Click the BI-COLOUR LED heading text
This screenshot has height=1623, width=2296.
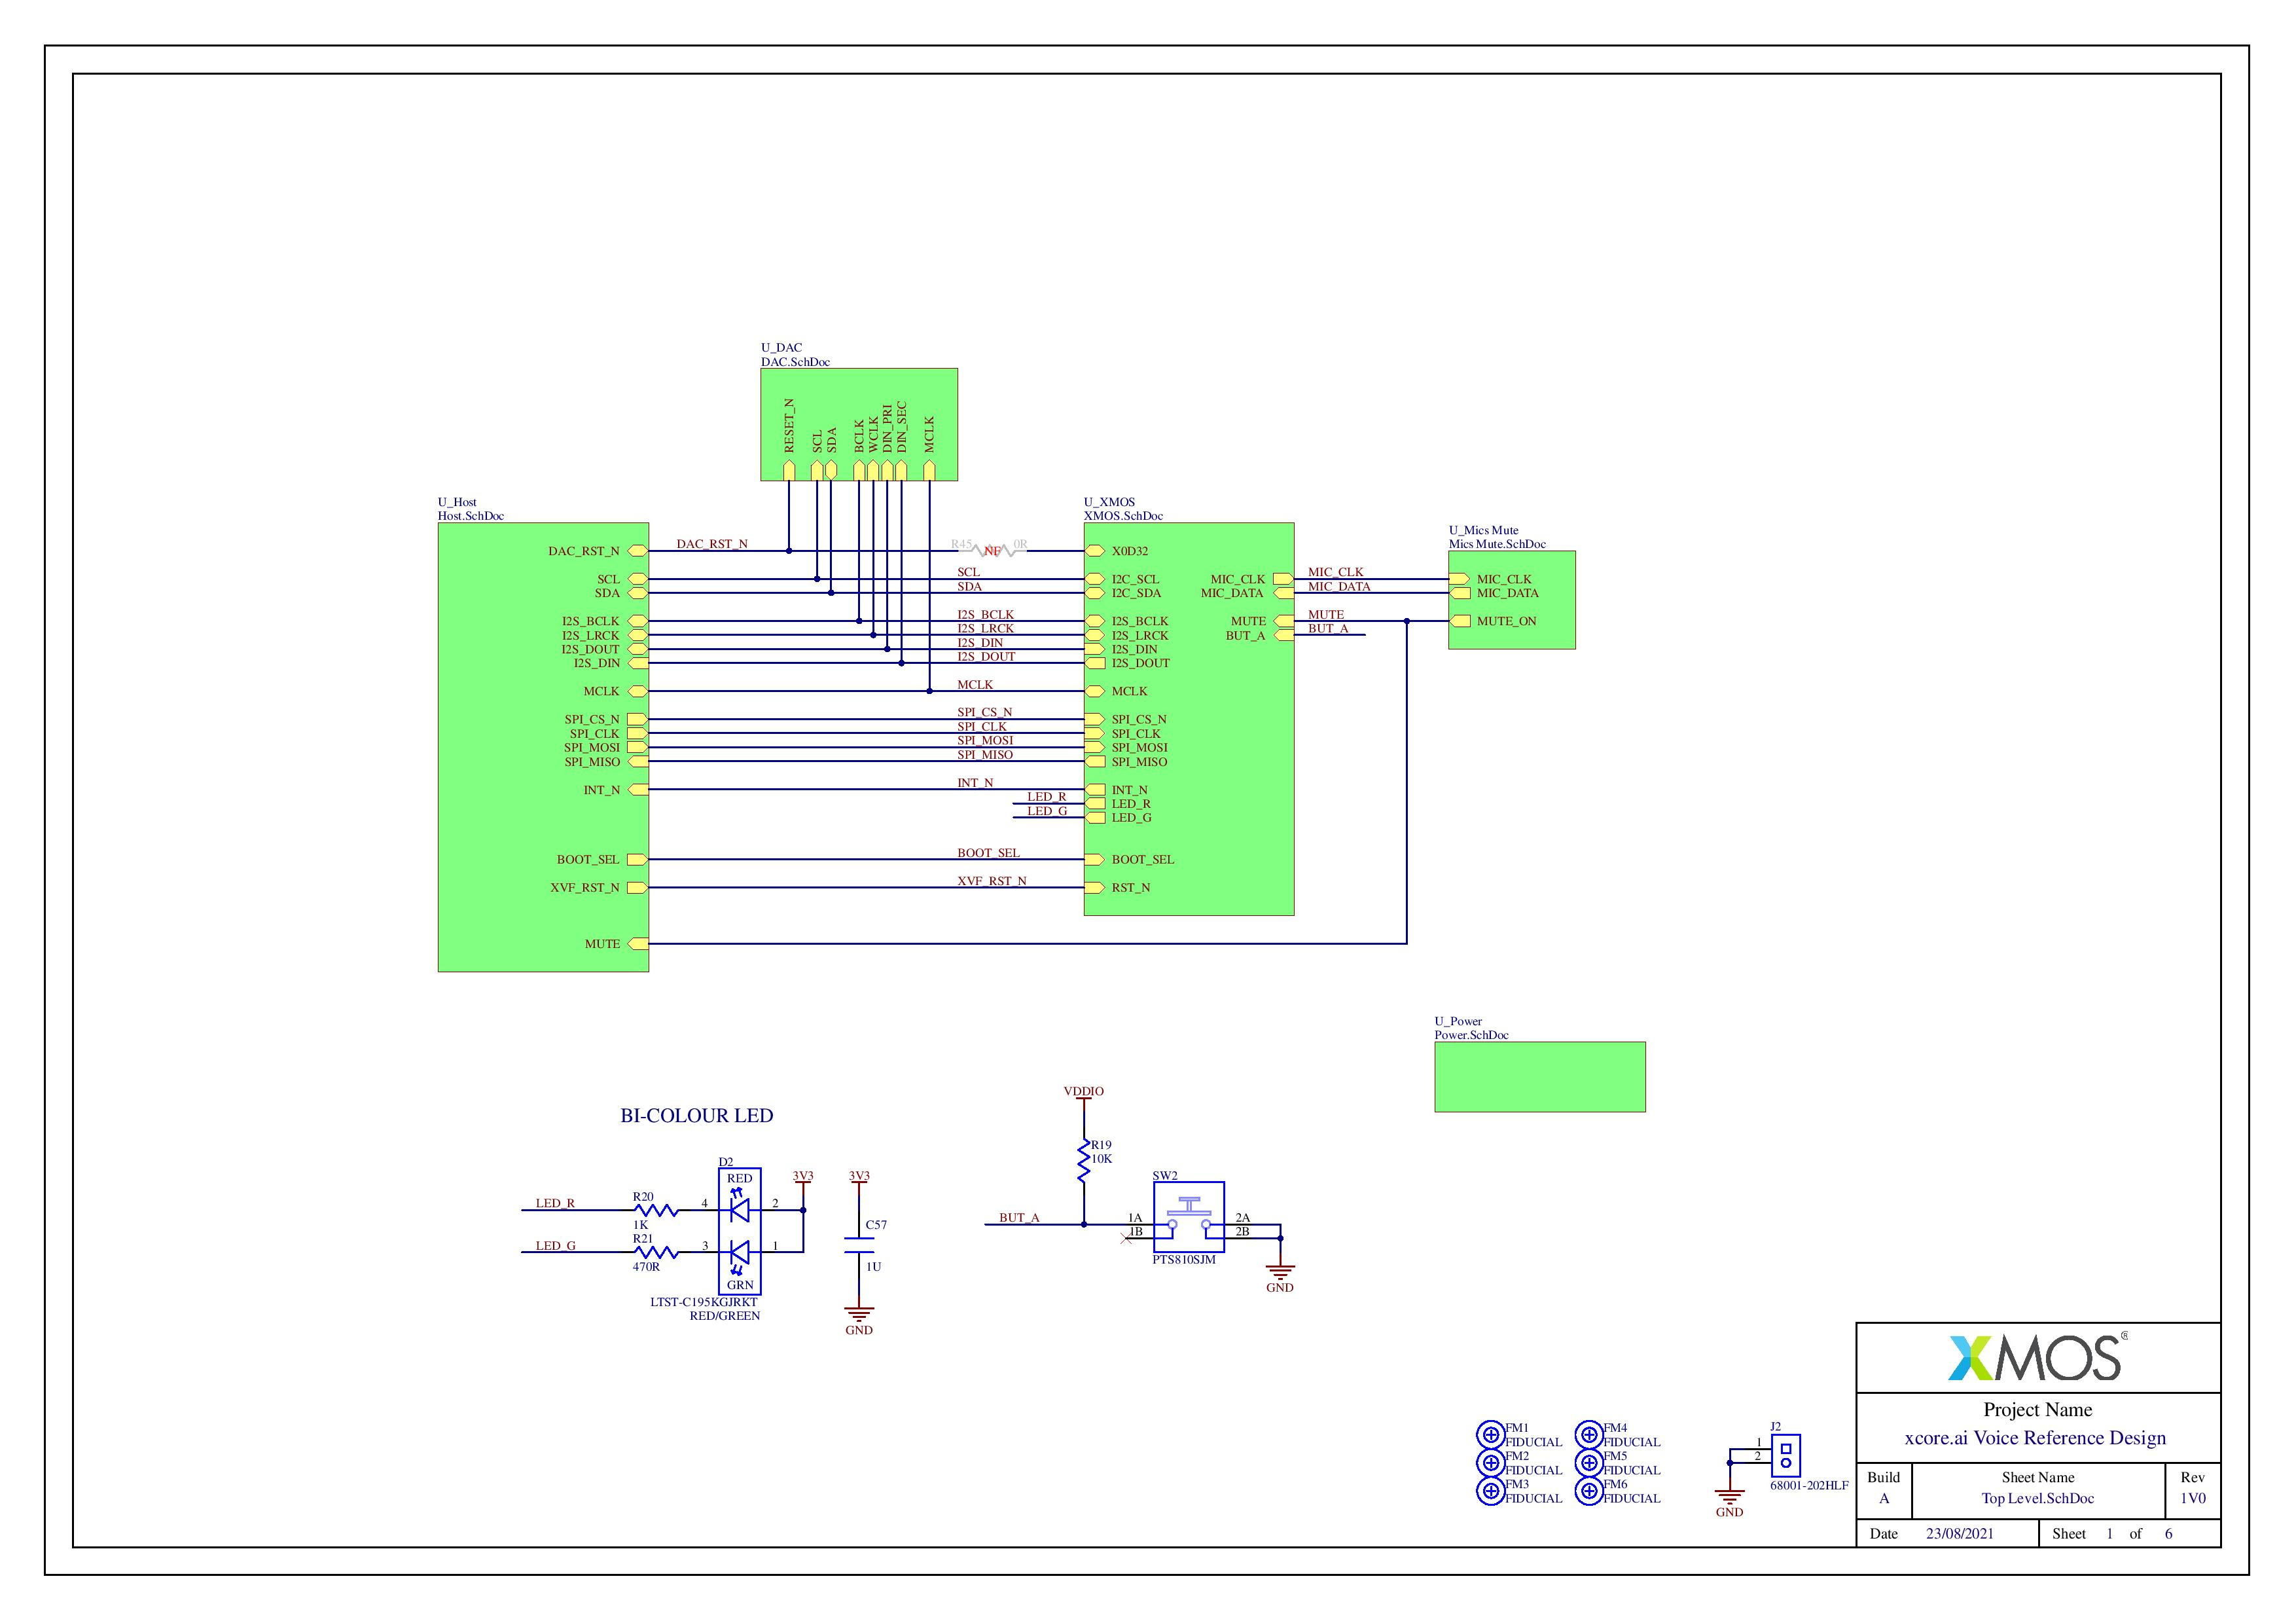point(697,1116)
